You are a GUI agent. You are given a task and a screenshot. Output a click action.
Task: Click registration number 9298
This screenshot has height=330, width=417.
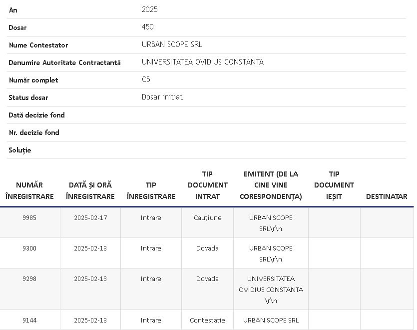point(29,279)
